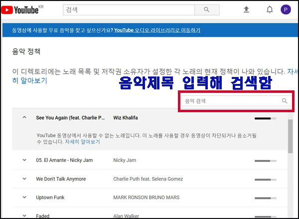Click the popularity bar for El Amante
The image size is (299, 219).
click(266, 161)
